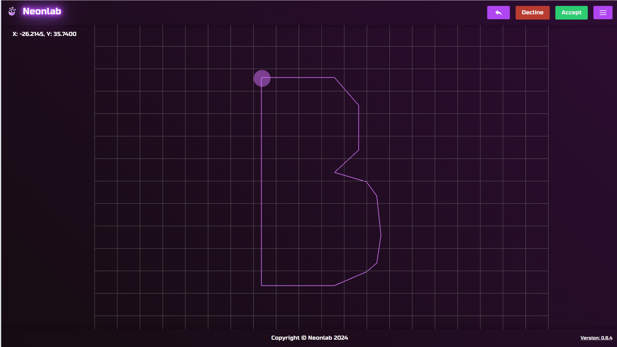Click the middle of the B's left vertical edge

pyautogui.click(x=261, y=181)
